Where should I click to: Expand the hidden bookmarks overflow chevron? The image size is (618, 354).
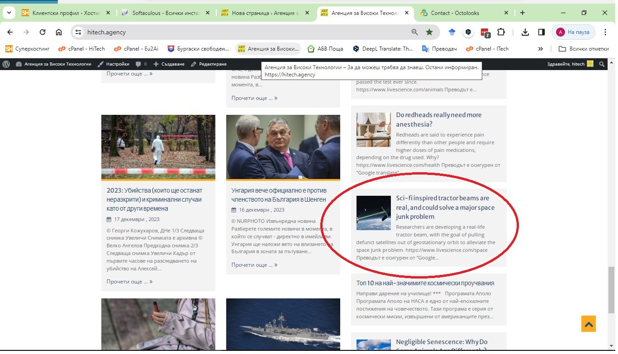pyautogui.click(x=540, y=49)
